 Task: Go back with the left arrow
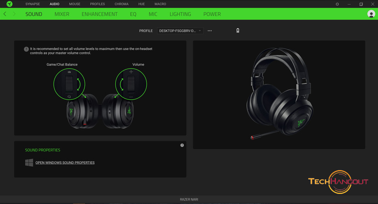pyautogui.click(x=5, y=14)
